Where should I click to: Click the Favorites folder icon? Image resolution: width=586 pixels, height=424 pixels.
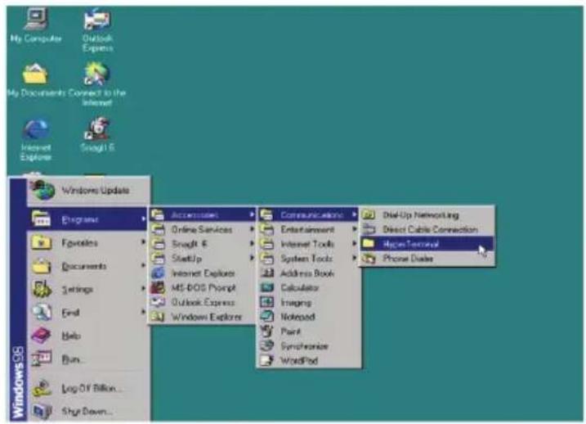pos(42,242)
